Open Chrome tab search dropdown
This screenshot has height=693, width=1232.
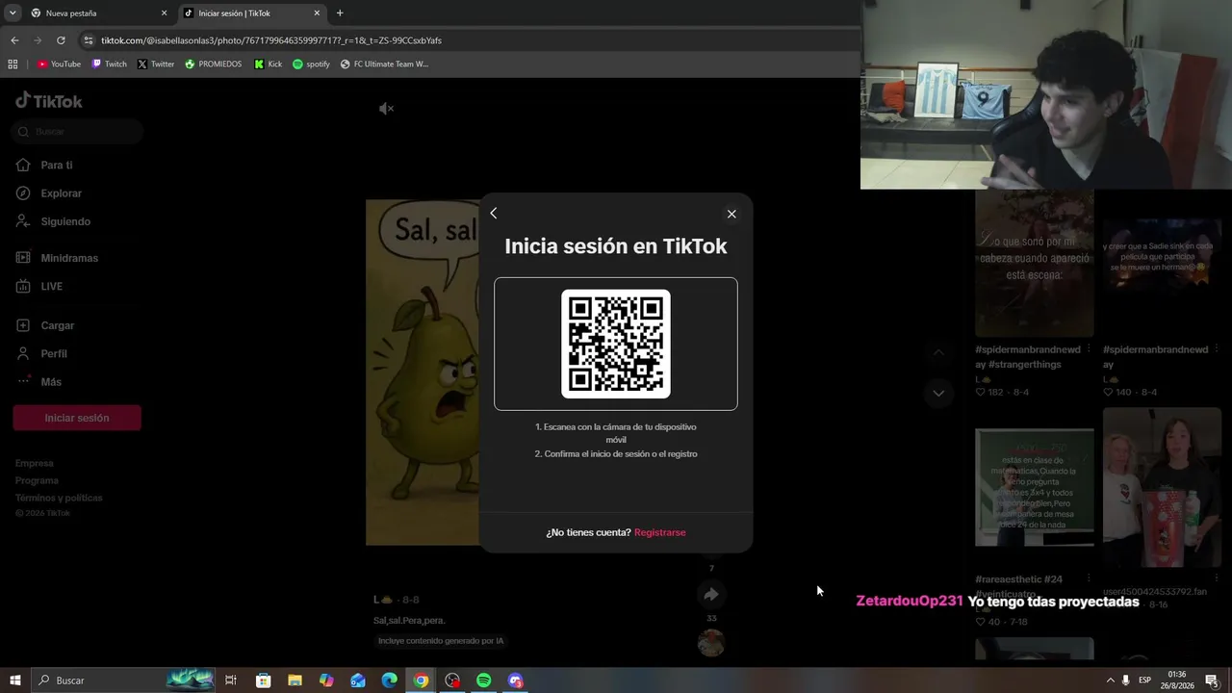click(x=13, y=13)
